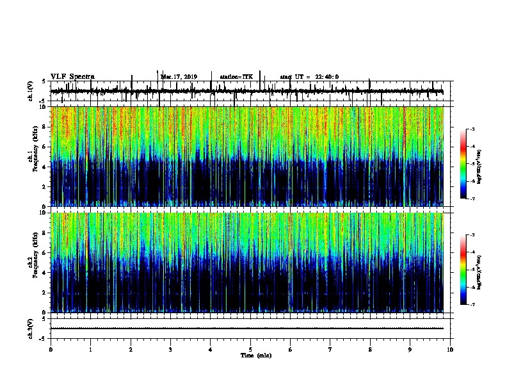Select the "Mar.17, 2019" date label
The width and height of the screenshot is (507, 392).
tap(179, 77)
